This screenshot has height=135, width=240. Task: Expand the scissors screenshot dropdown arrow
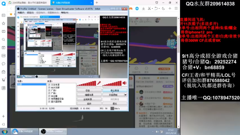[152, 9]
